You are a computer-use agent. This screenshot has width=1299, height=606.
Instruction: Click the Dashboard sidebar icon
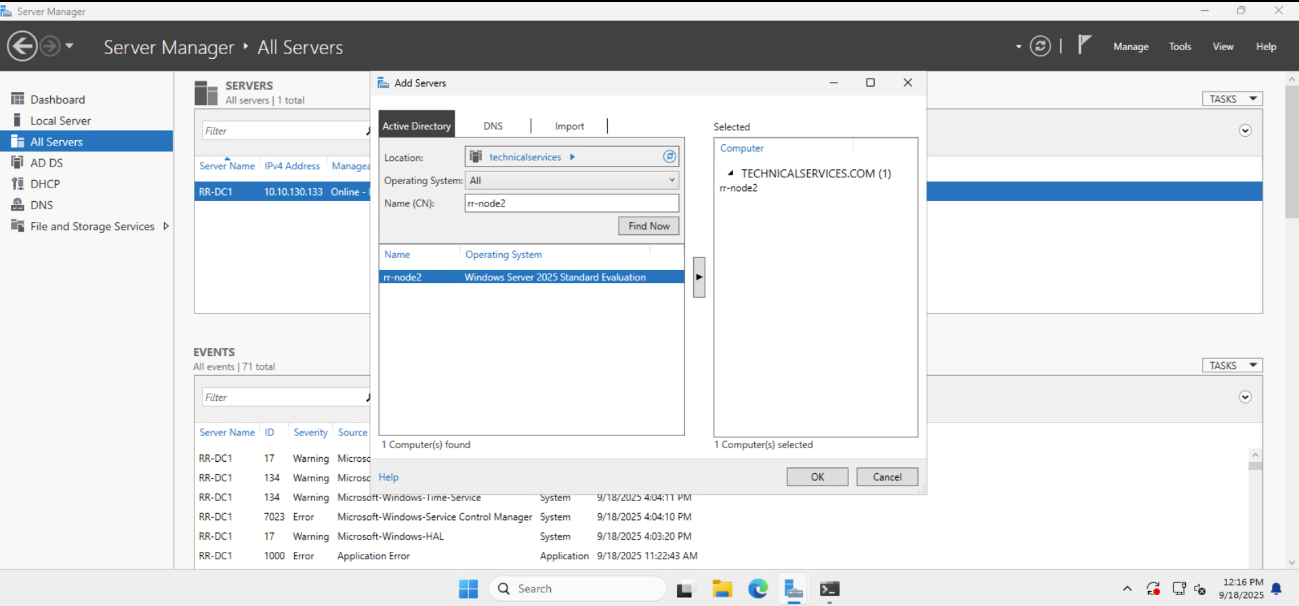tap(18, 99)
